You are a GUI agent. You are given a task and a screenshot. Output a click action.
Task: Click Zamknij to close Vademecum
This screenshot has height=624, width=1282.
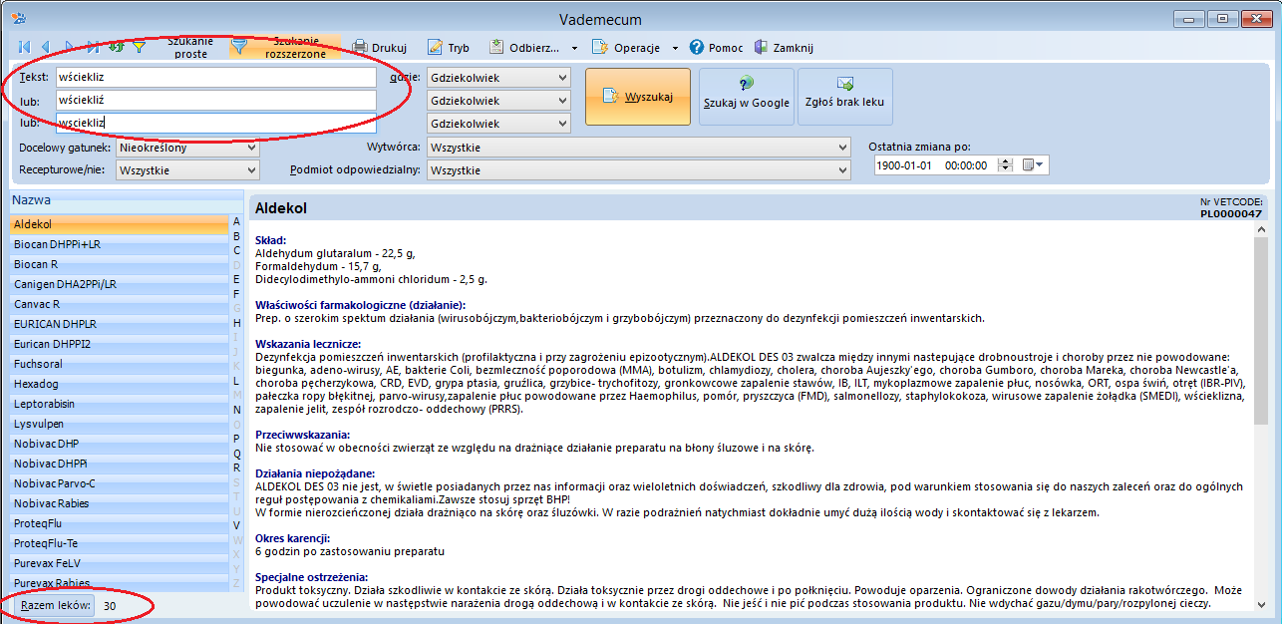(784, 47)
